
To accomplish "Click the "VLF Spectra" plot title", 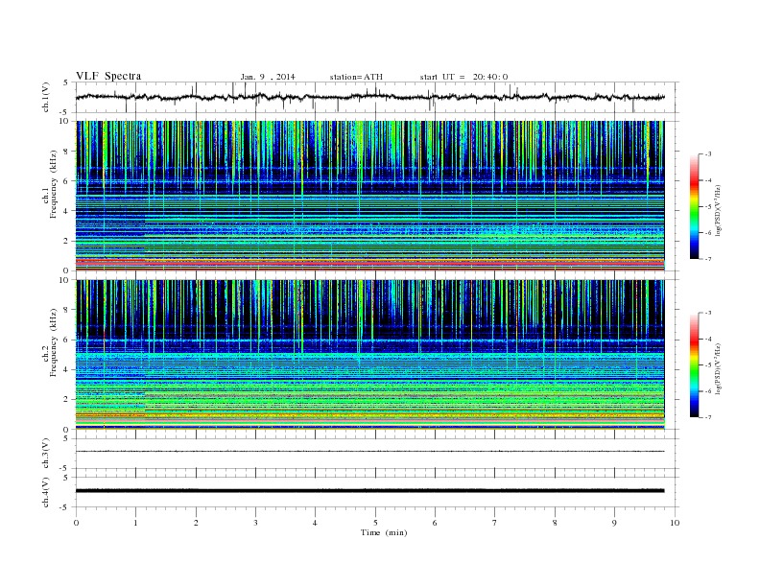I will [x=108, y=76].
